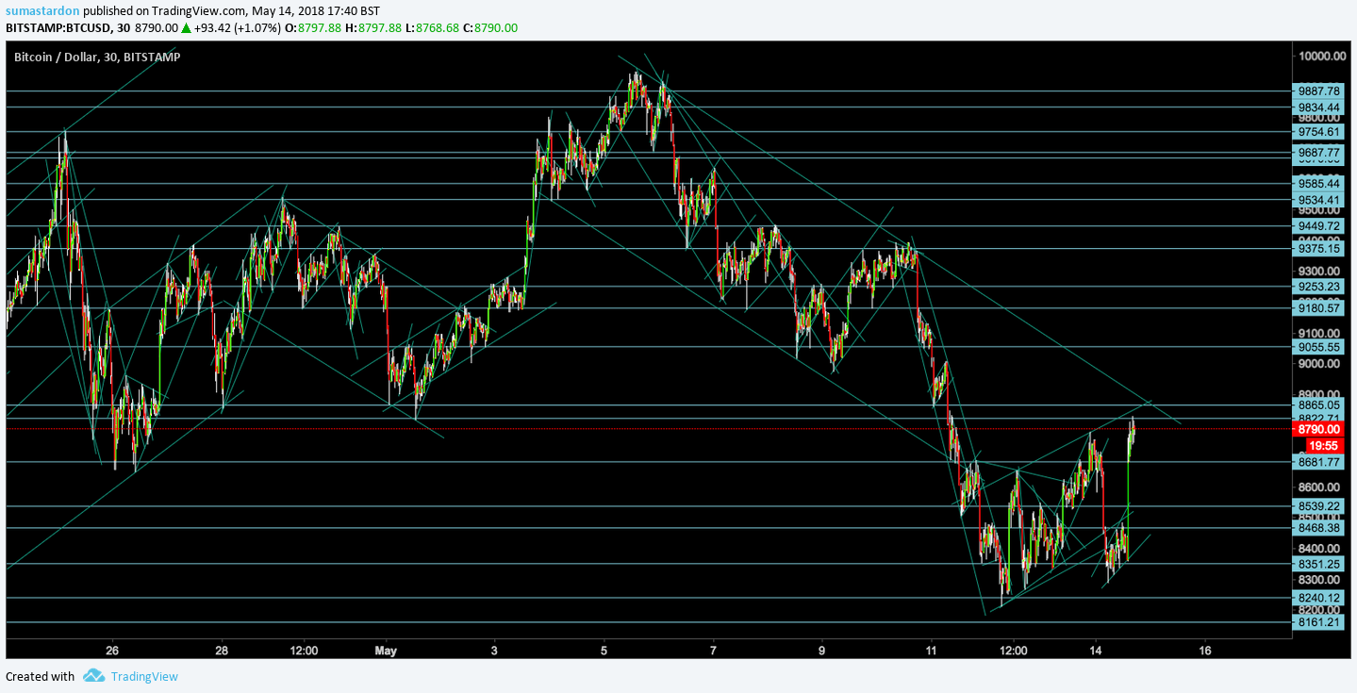Click the red 19:55 countdown timer label
Image resolution: width=1357 pixels, height=693 pixels.
pos(1324,445)
